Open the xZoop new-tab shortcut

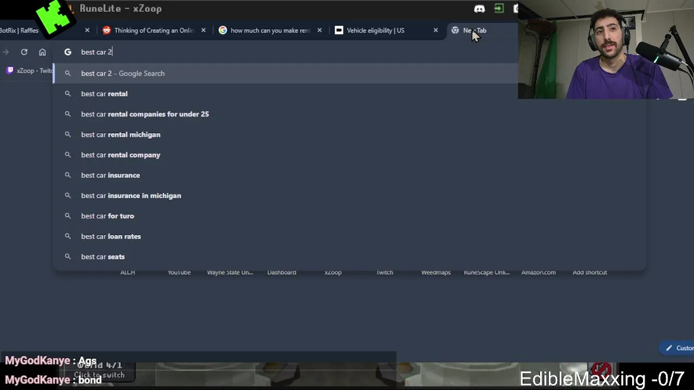click(x=333, y=272)
